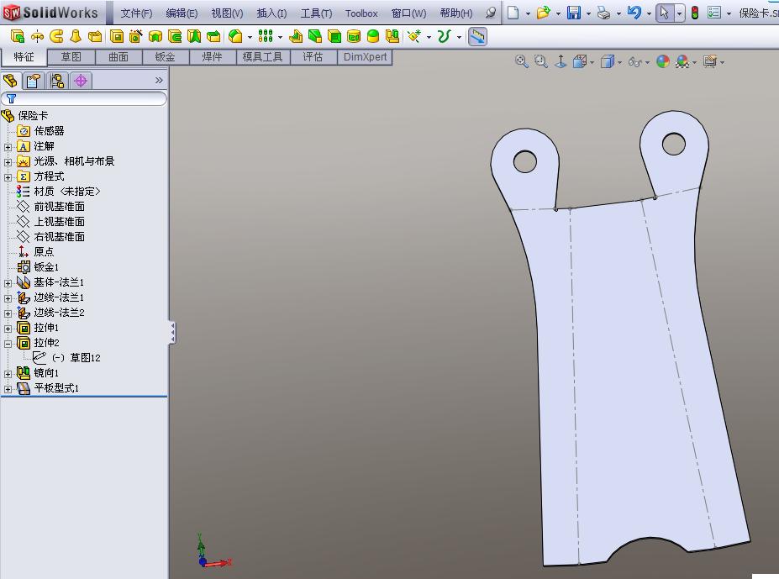The height and width of the screenshot is (579, 779).
Task: Click the Undo arrow icon
Action: (634, 13)
